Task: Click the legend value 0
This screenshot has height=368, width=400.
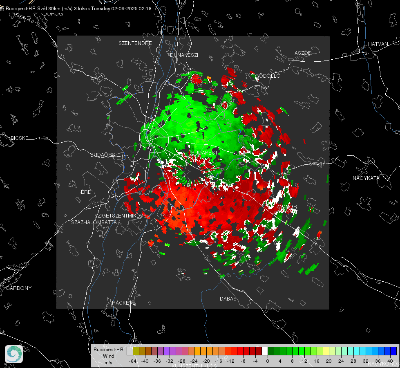Action: pos(268,361)
